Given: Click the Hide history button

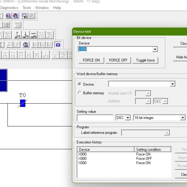Looking at the screenshot, I should pos(180,57).
